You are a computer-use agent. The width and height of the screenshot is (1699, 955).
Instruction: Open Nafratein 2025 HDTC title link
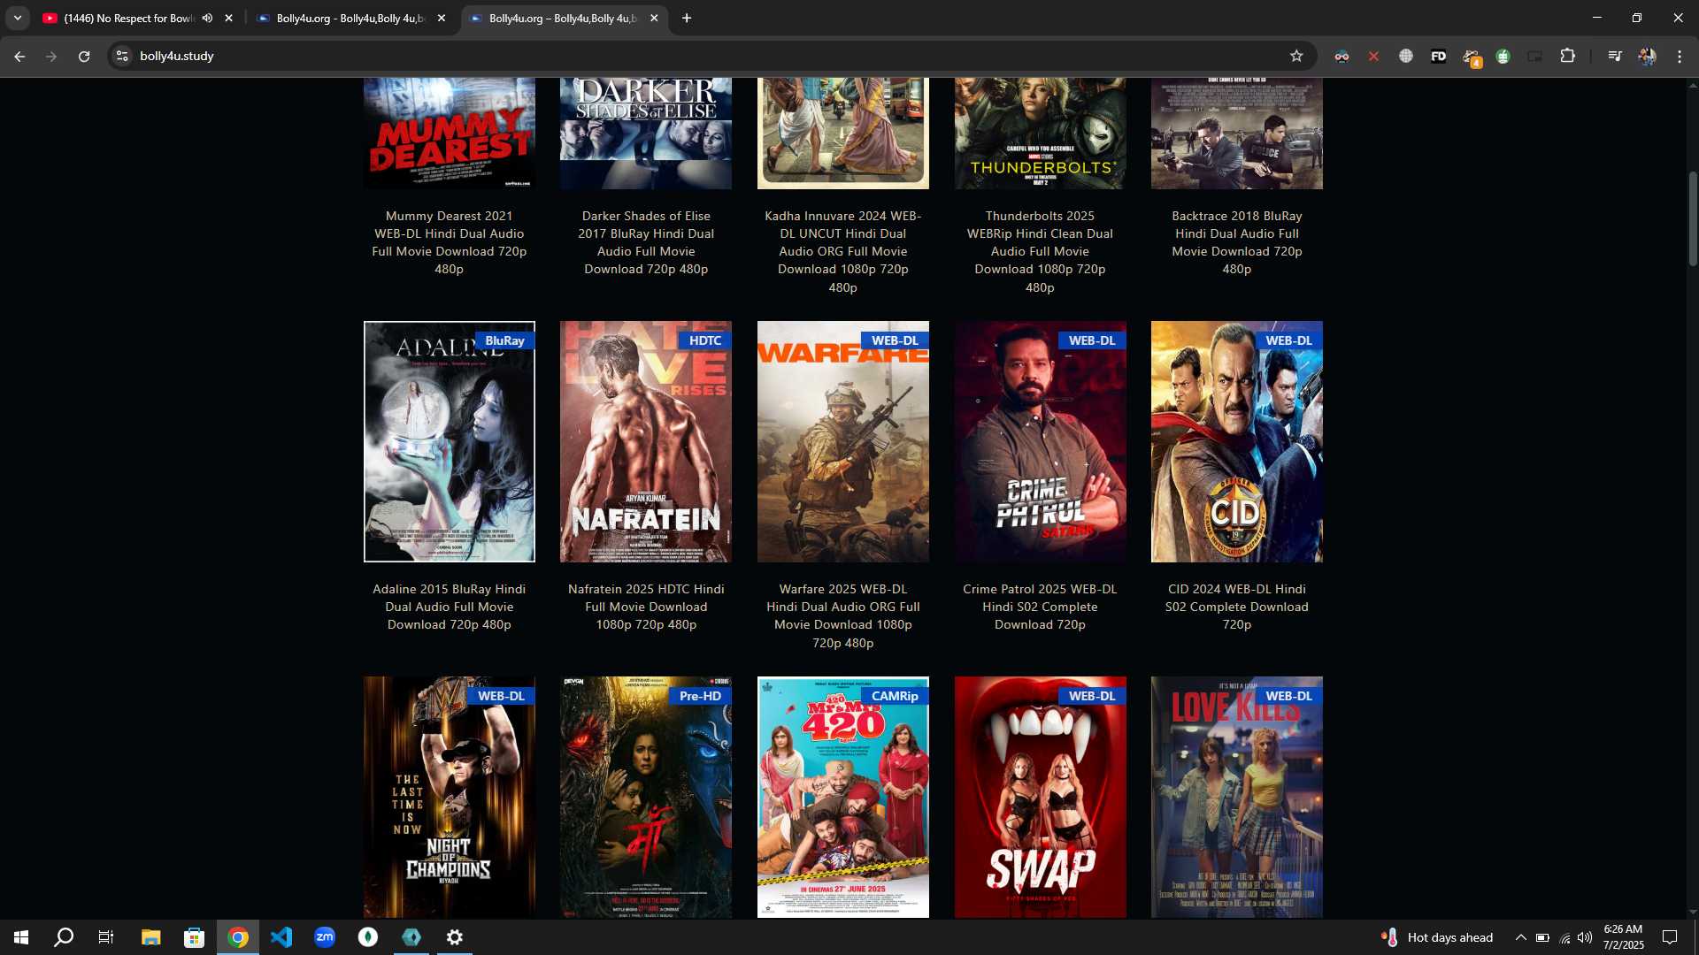[646, 607]
